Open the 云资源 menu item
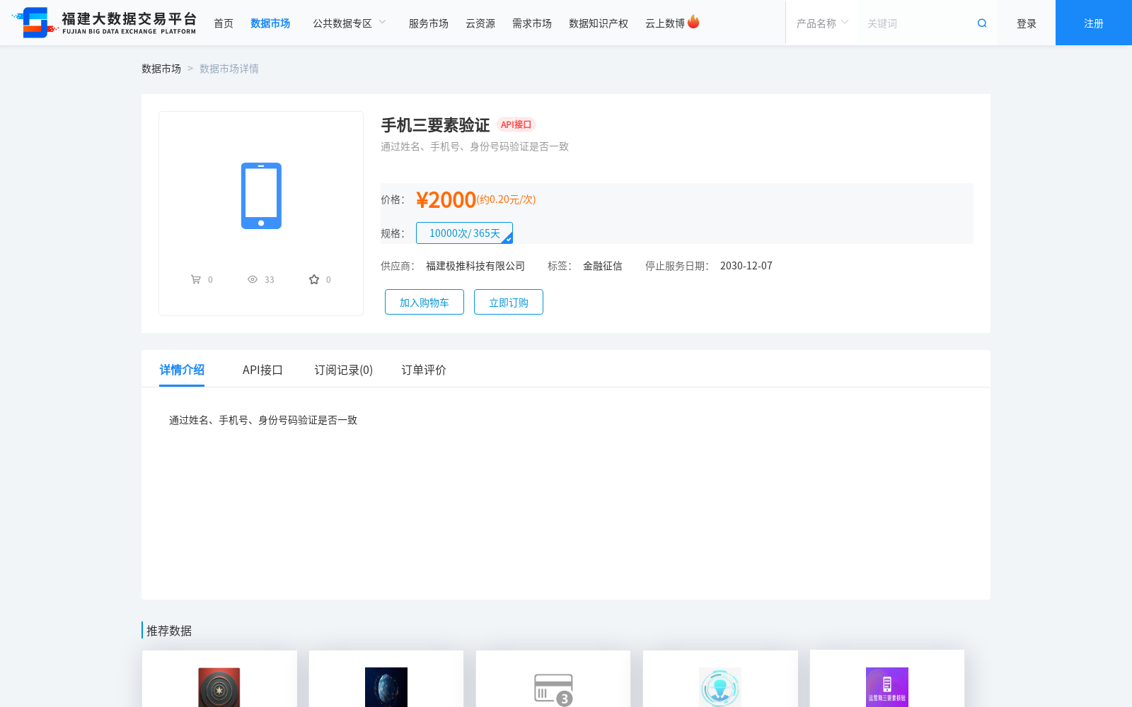The image size is (1132, 707). [480, 23]
